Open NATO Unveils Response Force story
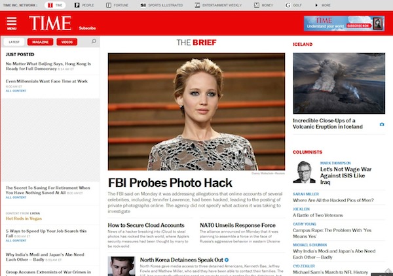Screen dimensions: 393x276 click(238, 225)
